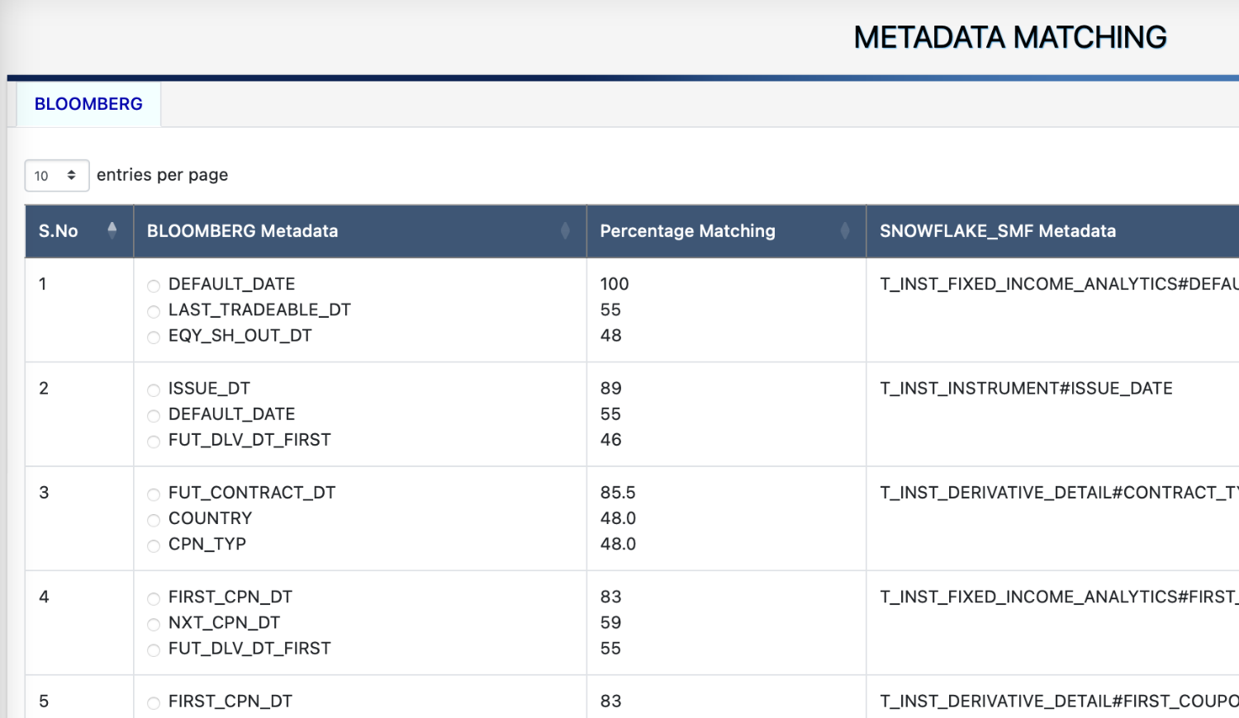1239x718 pixels.
Task: Click the 100 percentage value
Action: 615,284
